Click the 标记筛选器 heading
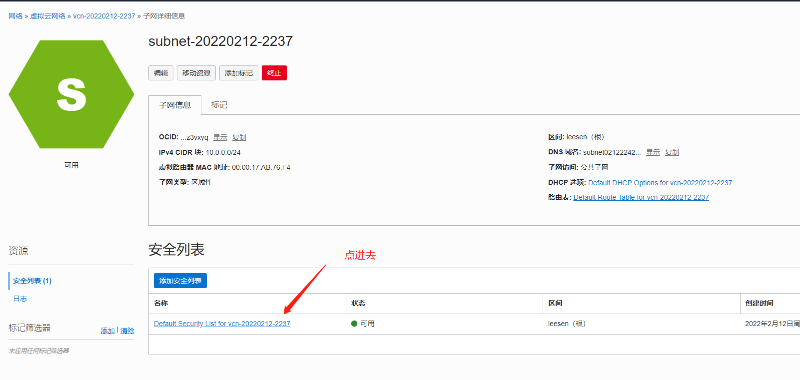The width and height of the screenshot is (800, 380). point(29,328)
